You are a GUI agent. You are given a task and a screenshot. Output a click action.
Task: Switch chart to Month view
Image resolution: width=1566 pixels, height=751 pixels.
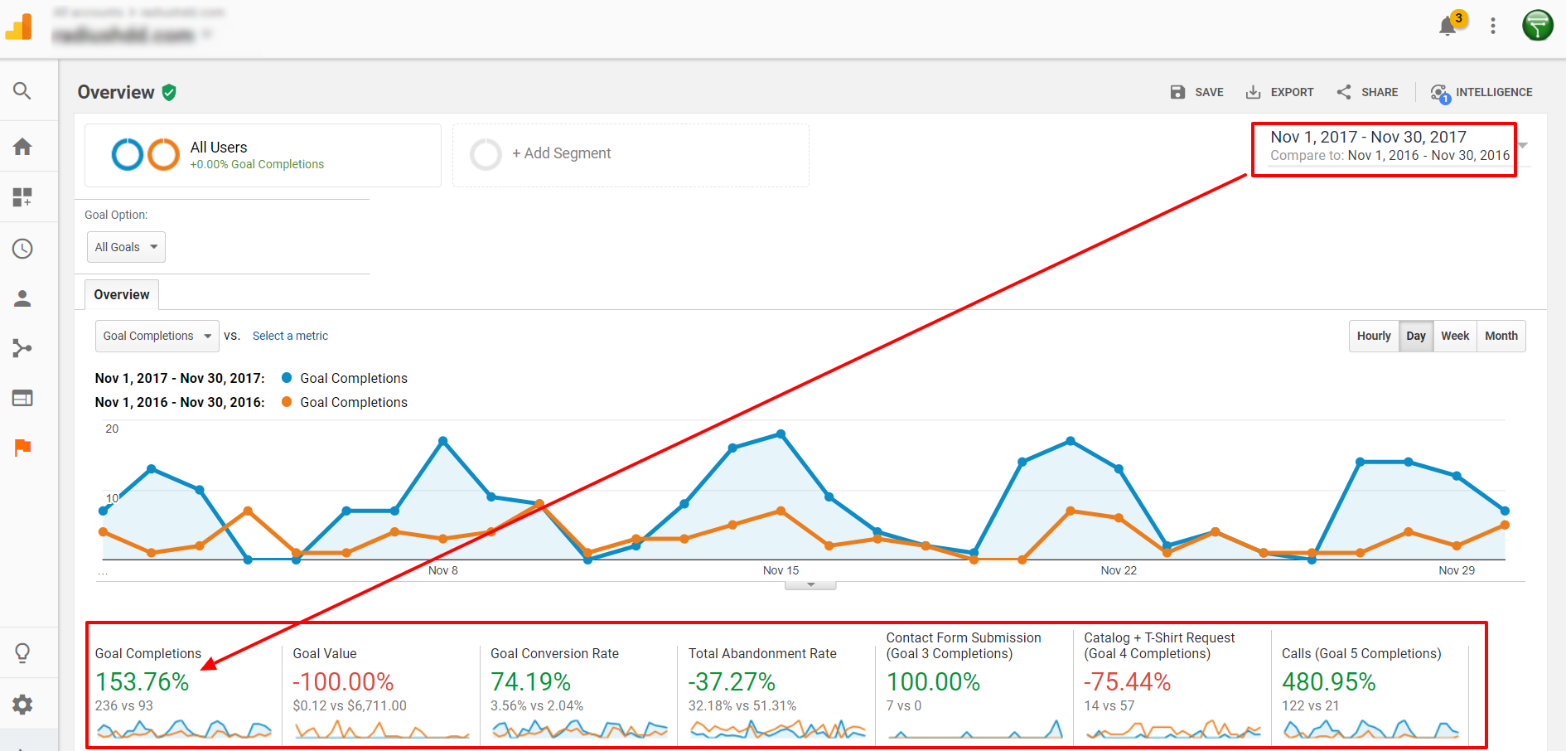[x=1501, y=336]
